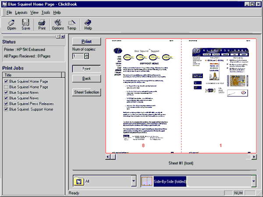The height and width of the screenshot is (197, 263).
Task: Increase the number of copies with the up arrow
Action: 86,54
